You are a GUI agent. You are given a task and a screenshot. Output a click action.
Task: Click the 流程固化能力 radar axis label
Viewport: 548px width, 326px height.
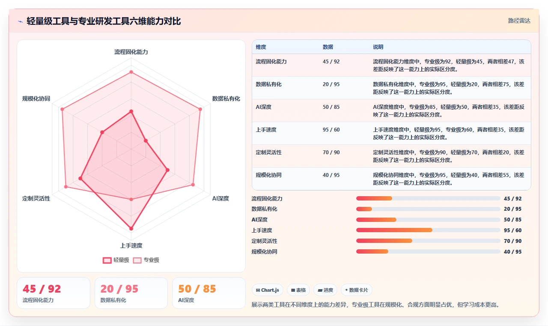(x=131, y=52)
